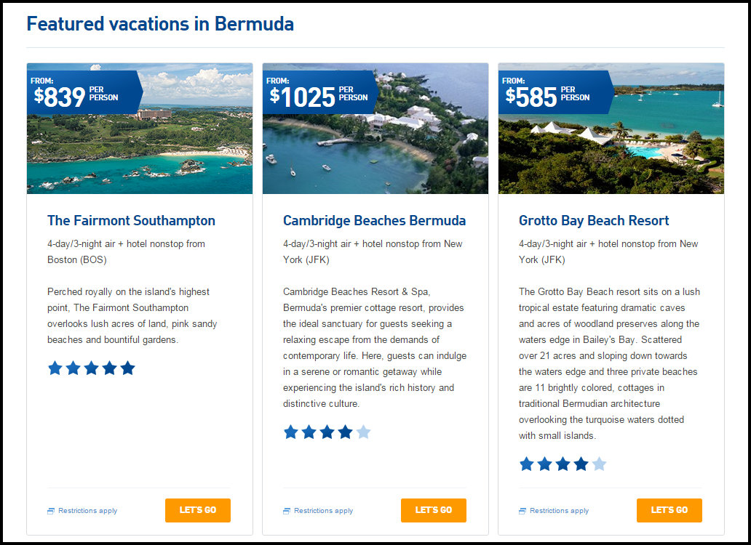The image size is (751, 545).
Task: Click the faded fifth star for Grotto Bay
Action: point(599,464)
